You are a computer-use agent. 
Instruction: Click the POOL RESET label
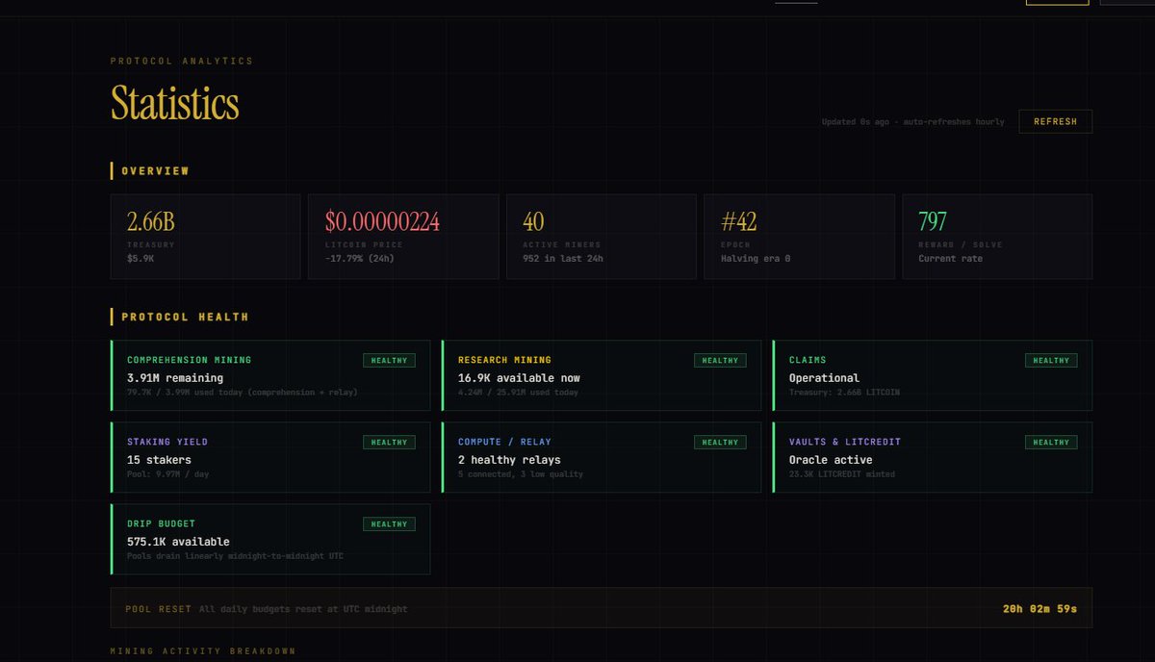pyautogui.click(x=158, y=609)
